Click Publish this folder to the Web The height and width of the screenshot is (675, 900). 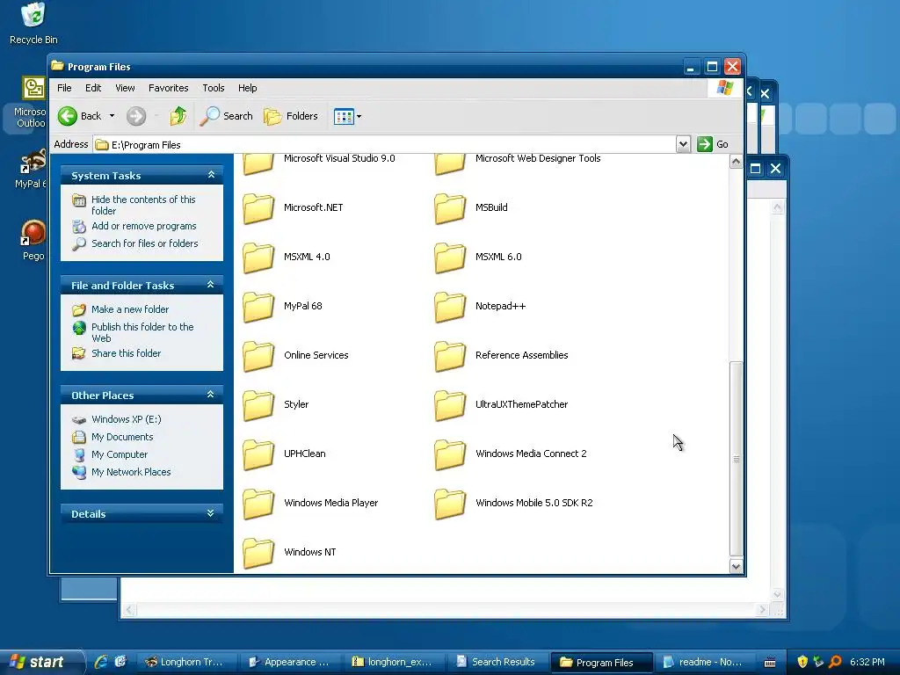(142, 332)
